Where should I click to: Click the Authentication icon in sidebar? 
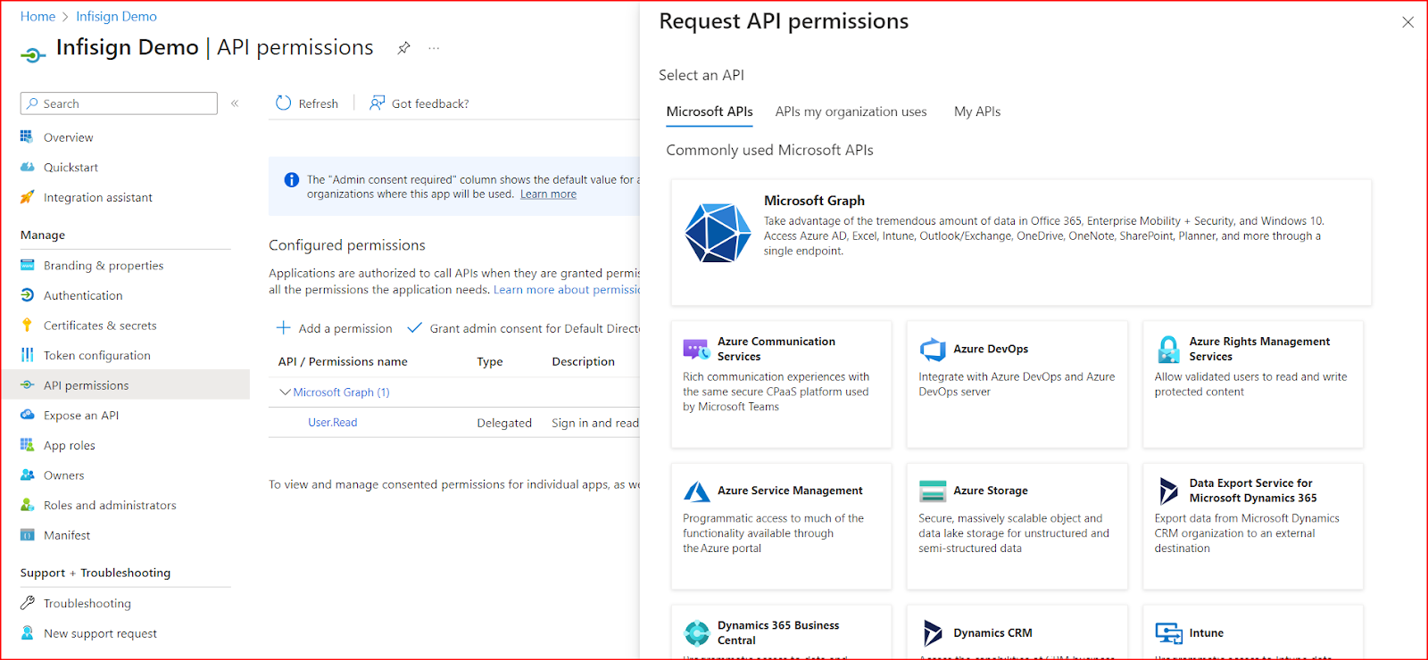(x=27, y=295)
